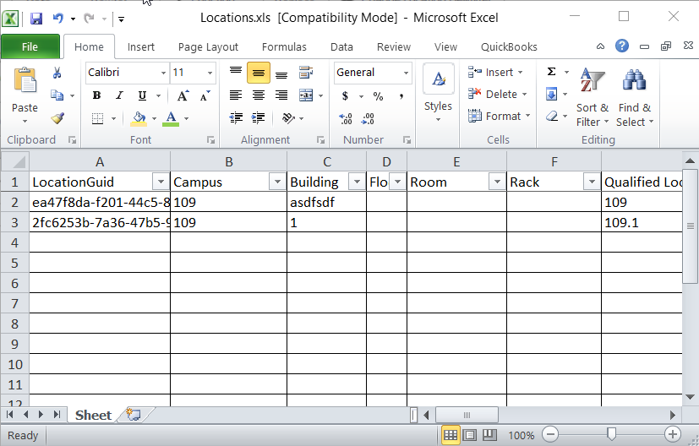Open the Styles gallery
Image resolution: width=699 pixels, height=446 pixels.
[x=438, y=92]
